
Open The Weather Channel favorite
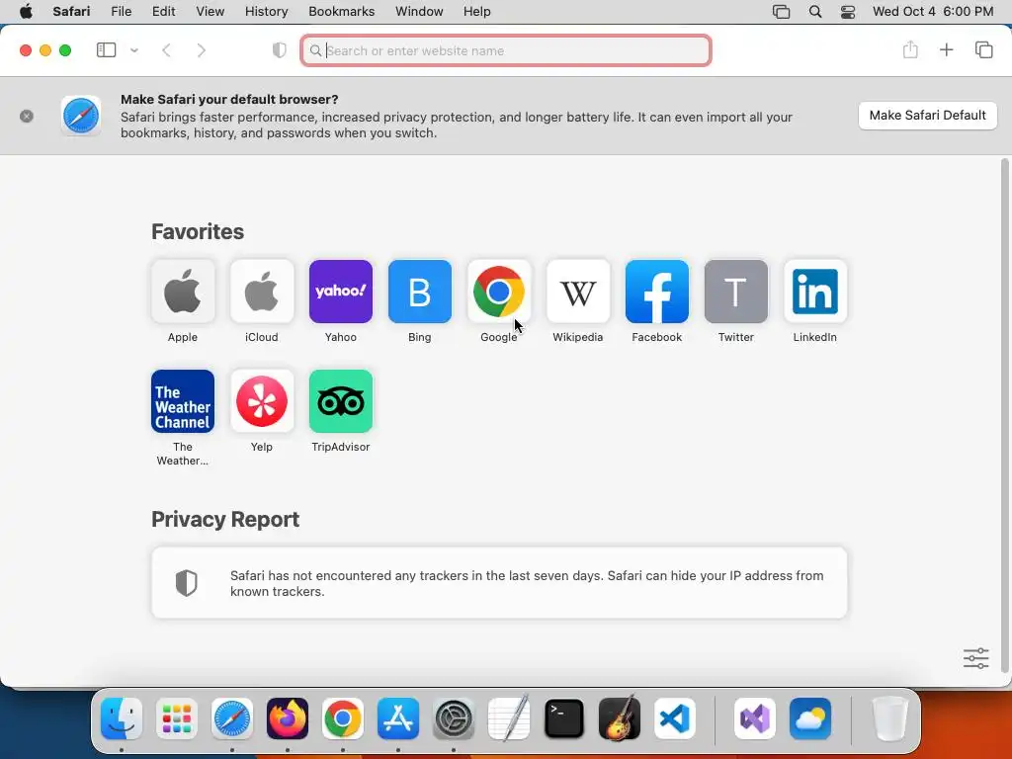click(183, 401)
